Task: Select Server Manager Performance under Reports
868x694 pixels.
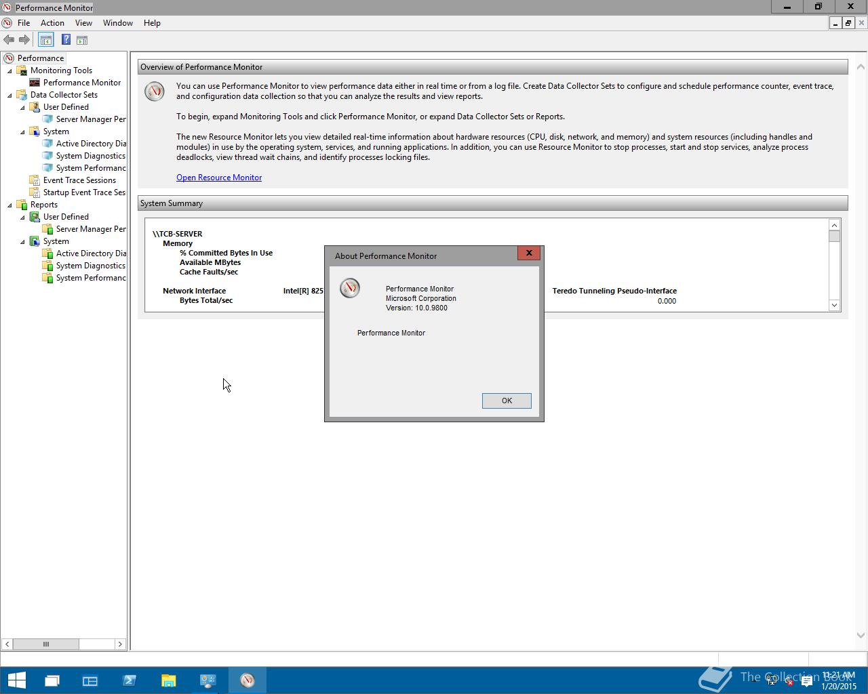Action: pos(91,229)
